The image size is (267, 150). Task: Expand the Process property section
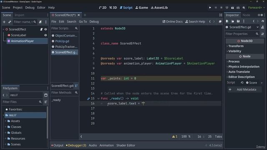pyautogui.click(x=234, y=61)
